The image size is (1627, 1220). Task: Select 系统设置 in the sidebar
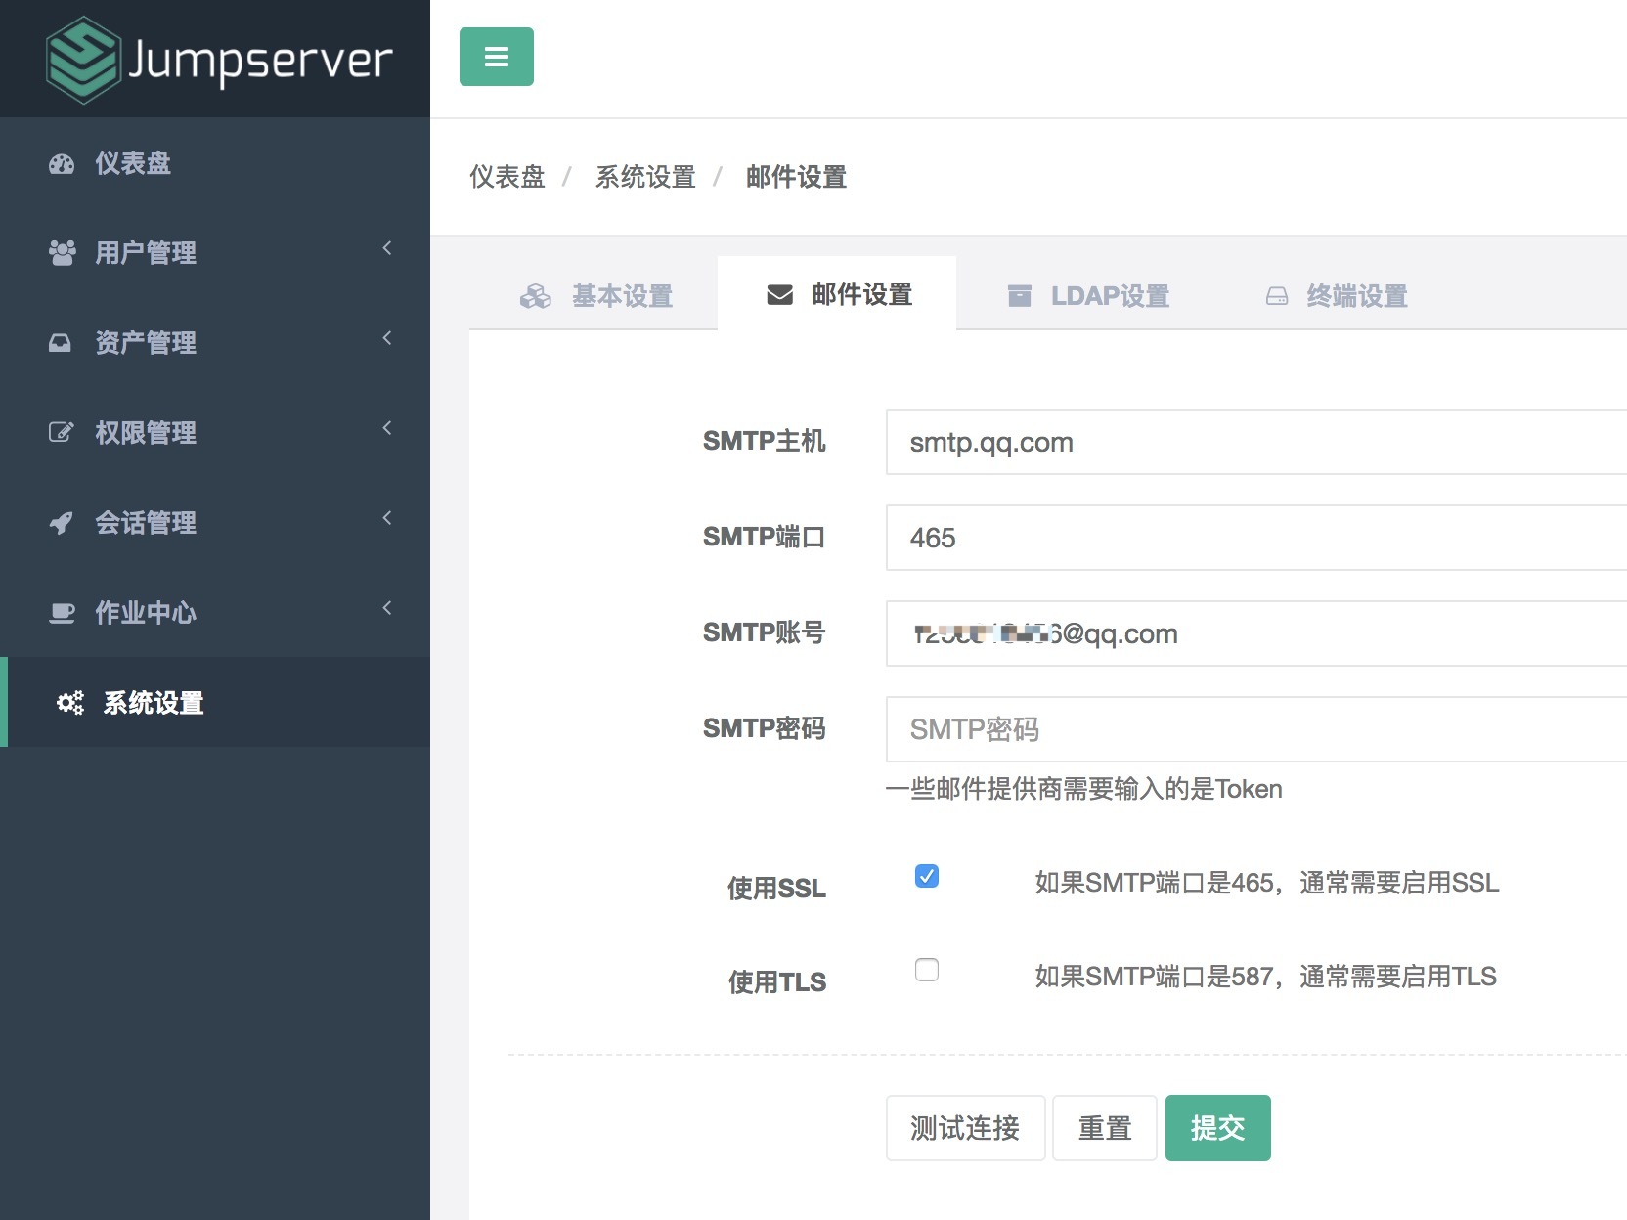[215, 703]
